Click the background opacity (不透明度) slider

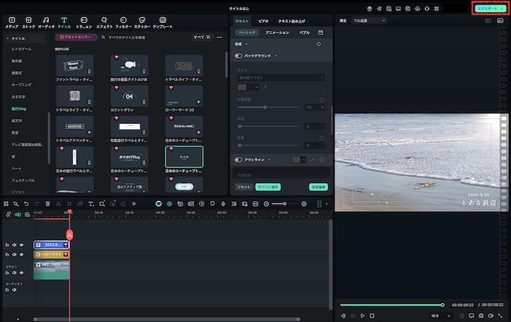264,107
